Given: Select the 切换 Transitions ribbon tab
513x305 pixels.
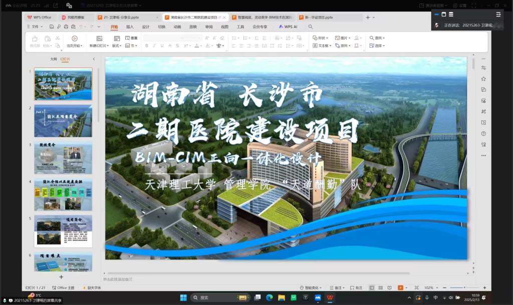Looking at the screenshot, I should [162, 27].
